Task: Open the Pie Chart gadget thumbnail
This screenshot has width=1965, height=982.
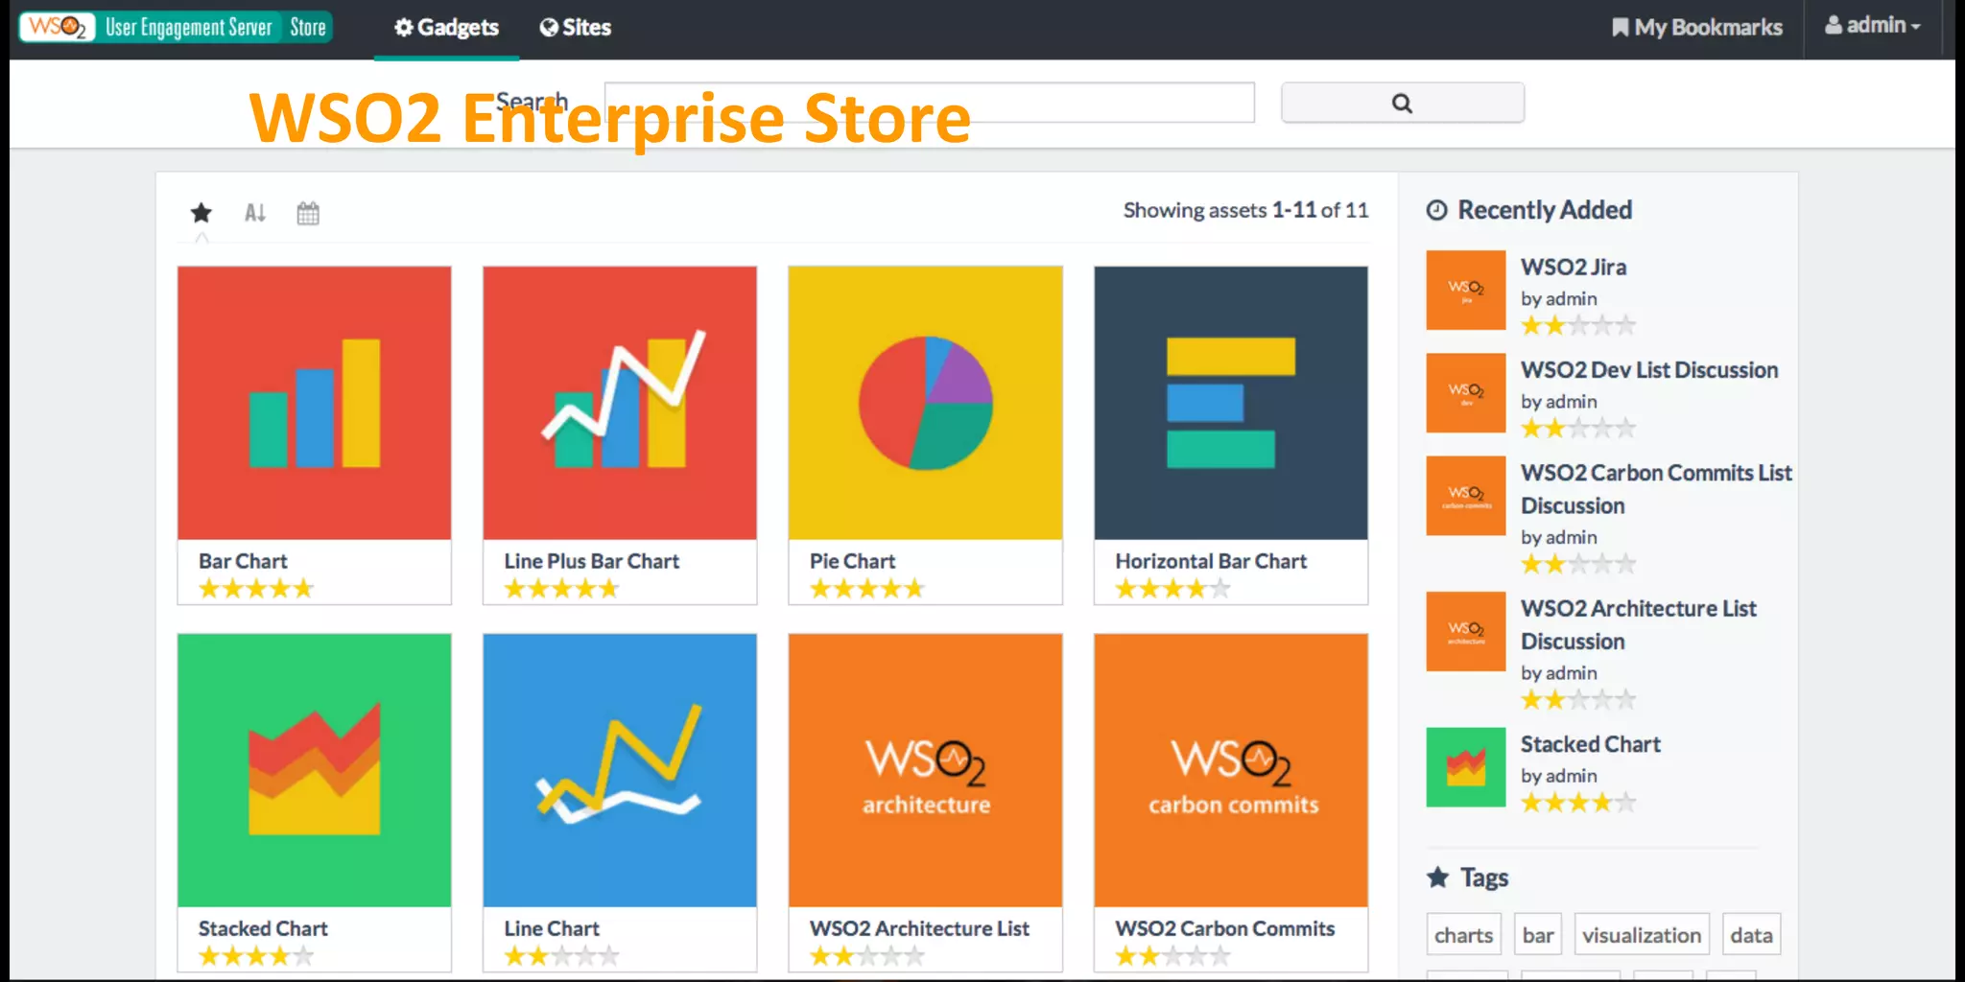Action: (925, 403)
